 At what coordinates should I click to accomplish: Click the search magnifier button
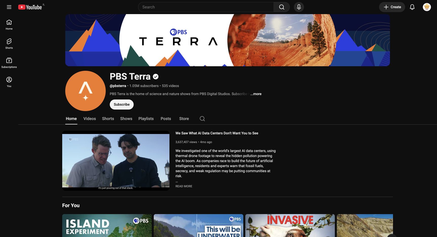(281, 7)
